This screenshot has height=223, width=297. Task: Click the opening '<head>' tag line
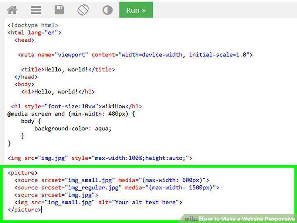point(24,40)
